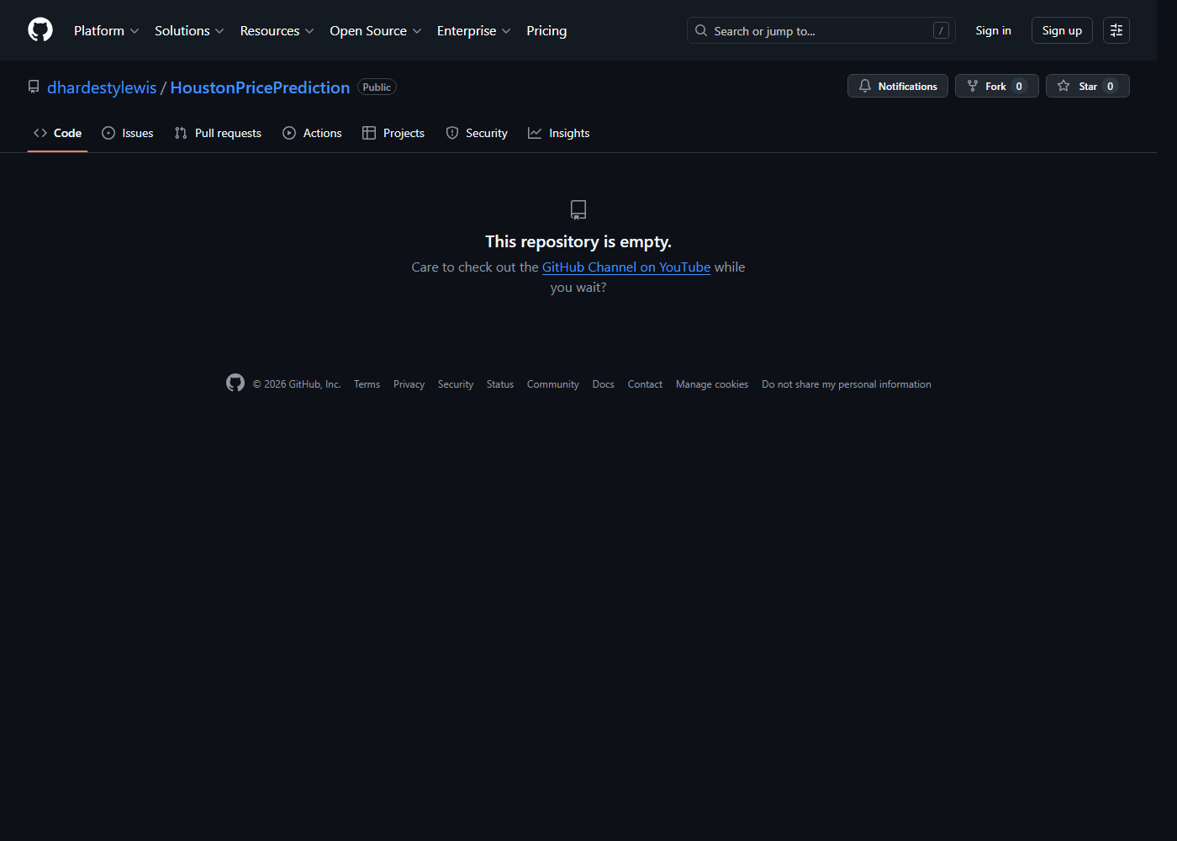The height and width of the screenshot is (841, 1177).
Task: Star the HoustonPricePrediction repository
Action: pos(1087,85)
